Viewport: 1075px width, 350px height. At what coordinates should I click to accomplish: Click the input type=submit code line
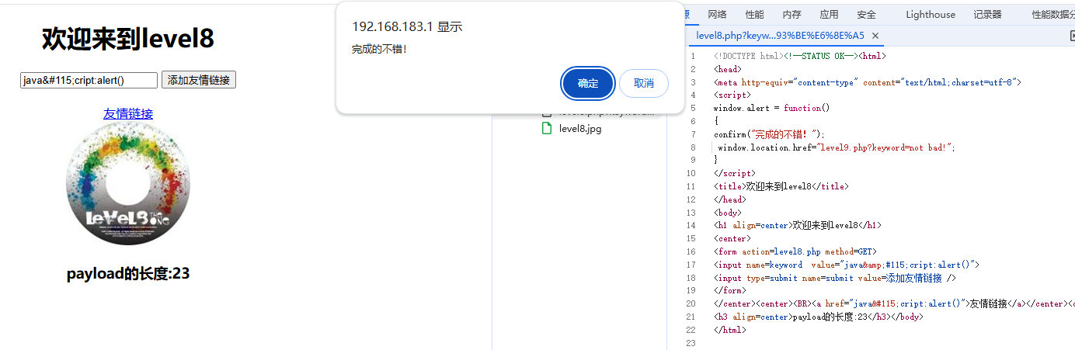click(x=834, y=278)
